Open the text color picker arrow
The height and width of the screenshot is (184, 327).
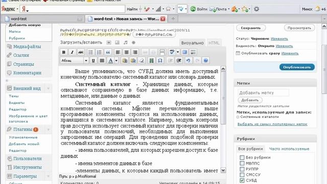tap(116, 60)
